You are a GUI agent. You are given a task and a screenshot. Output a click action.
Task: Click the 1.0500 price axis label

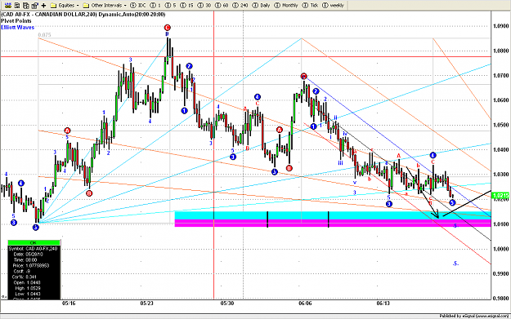pos(501,125)
